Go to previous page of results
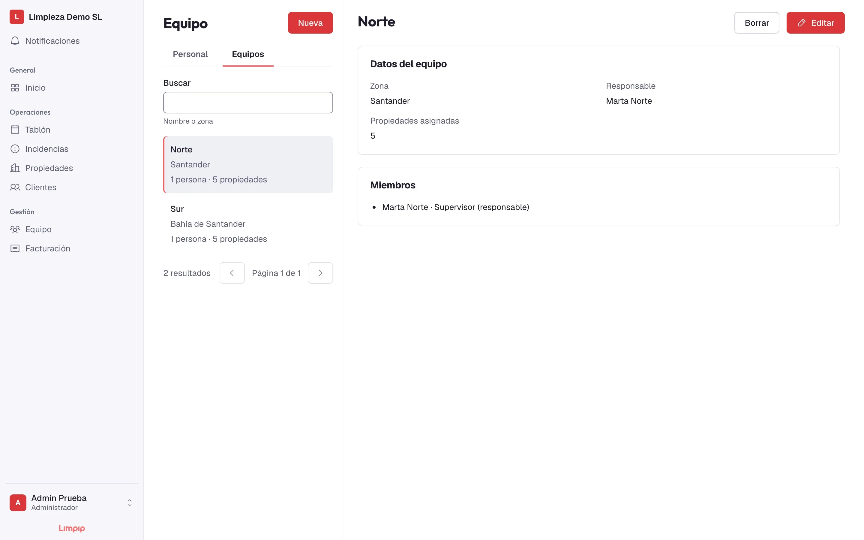This screenshot has width=864, height=540. click(x=232, y=273)
